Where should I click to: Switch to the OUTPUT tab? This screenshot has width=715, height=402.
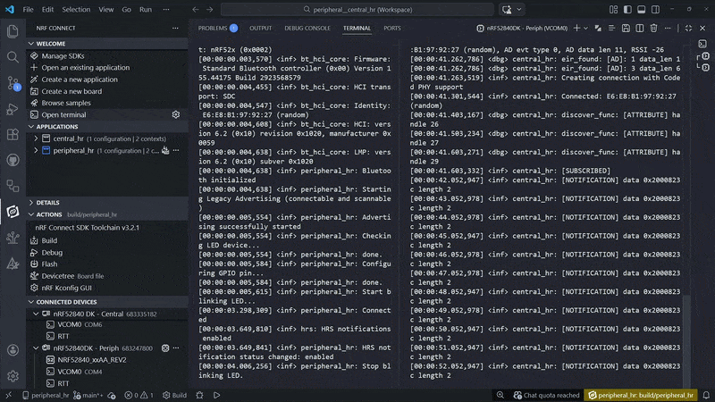[260, 29]
